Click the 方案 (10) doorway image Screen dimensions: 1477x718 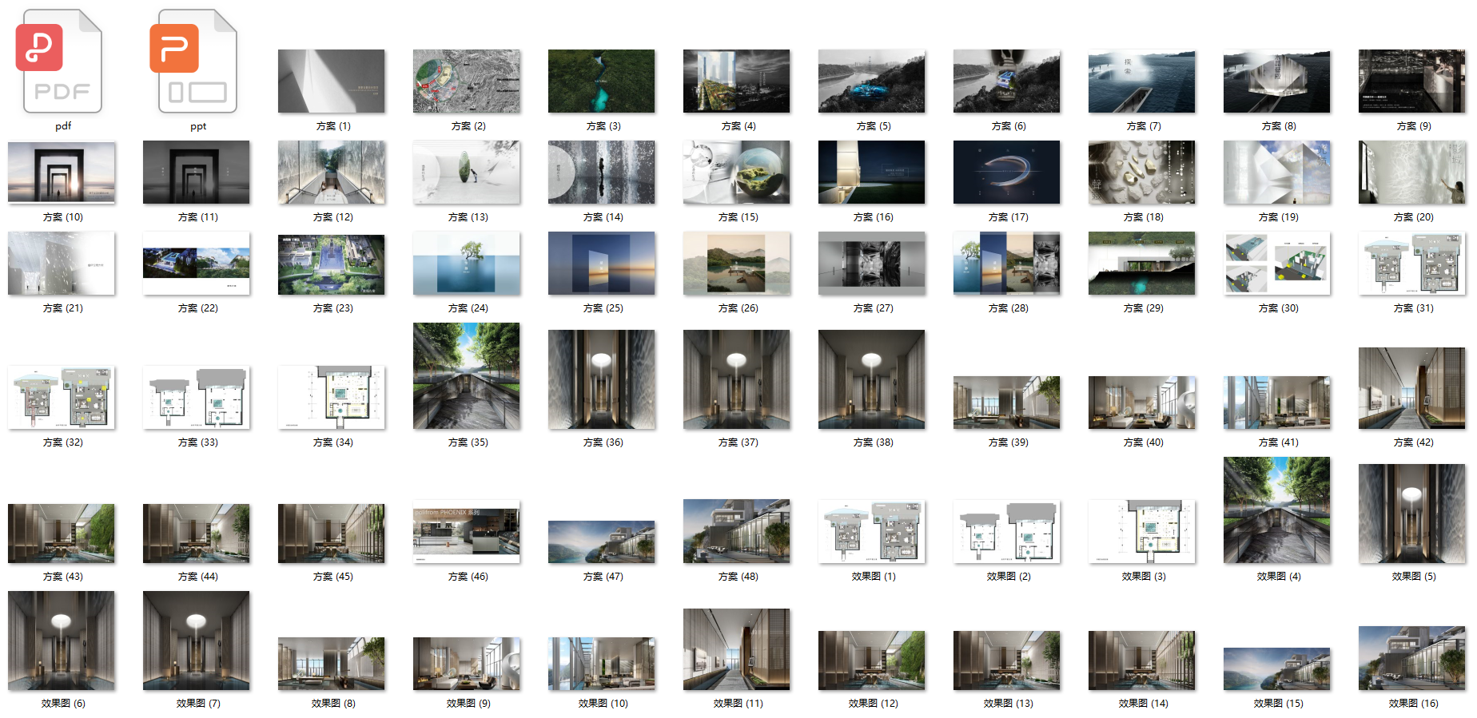[62, 172]
